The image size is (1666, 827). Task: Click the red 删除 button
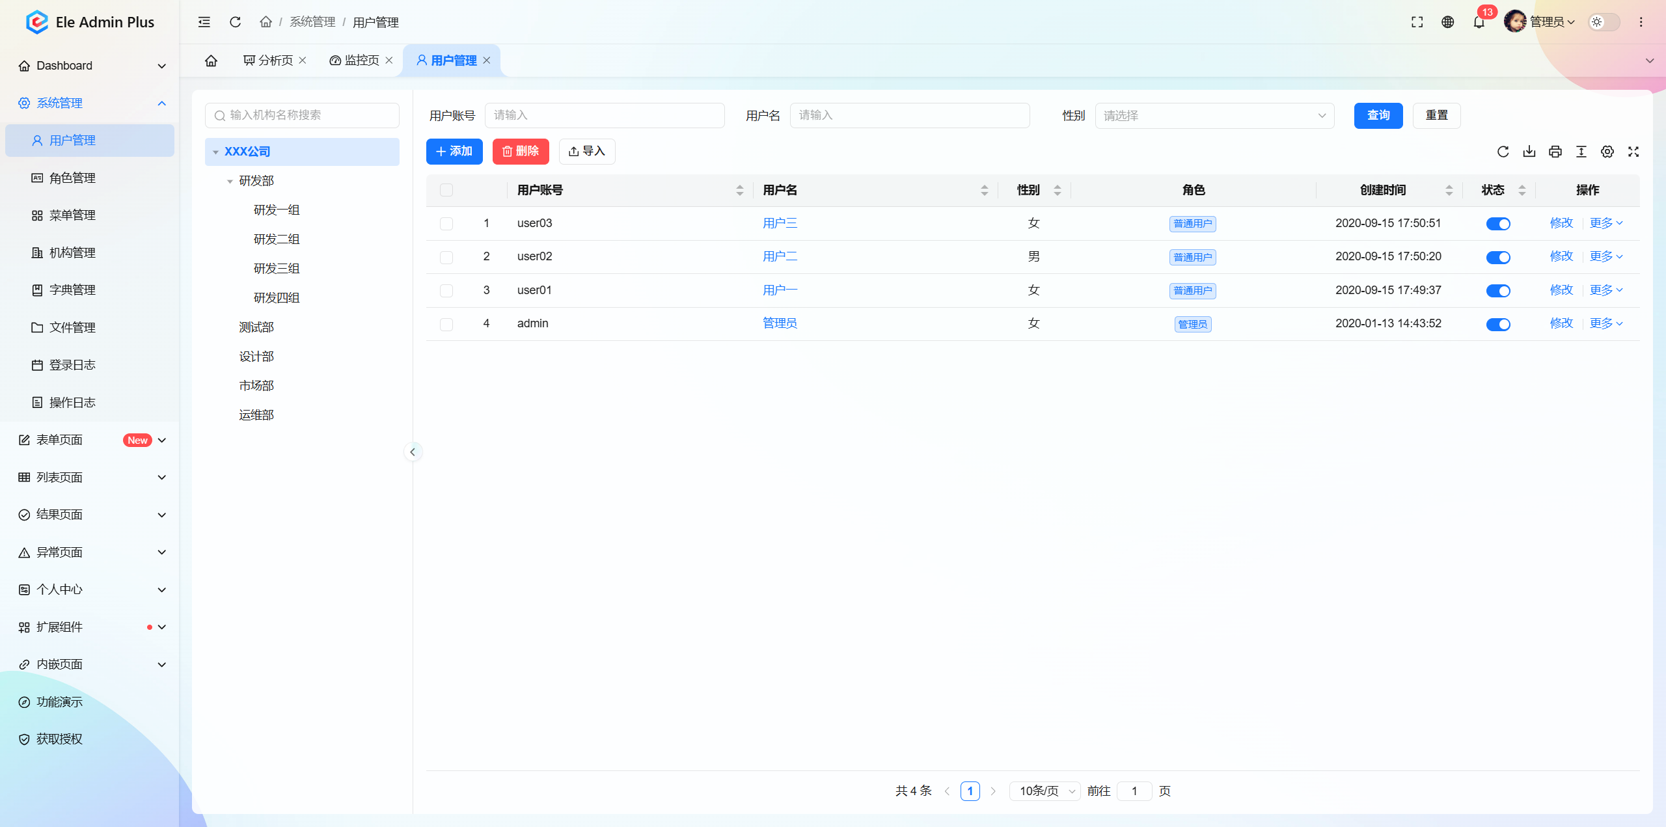coord(520,152)
